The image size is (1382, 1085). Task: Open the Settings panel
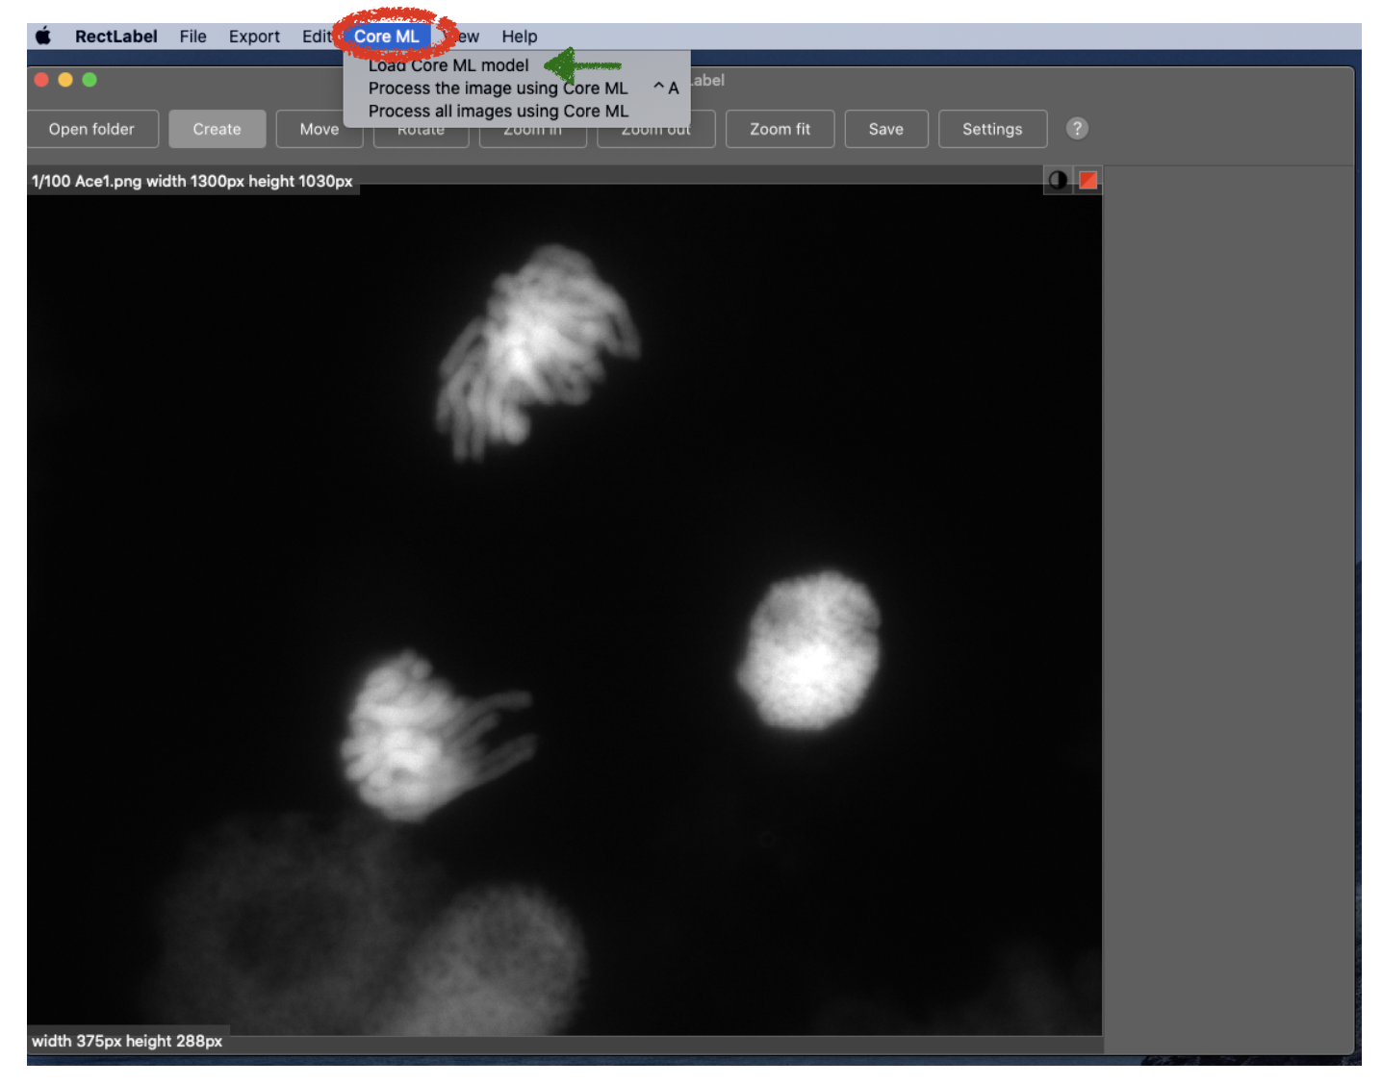(992, 129)
